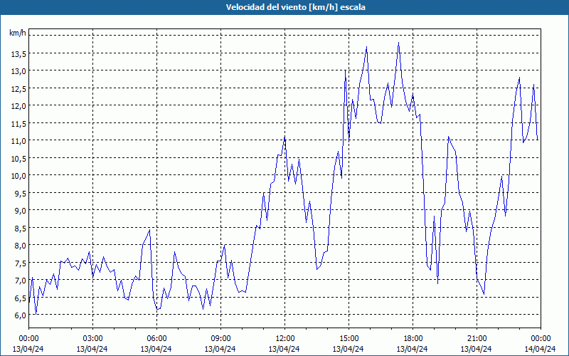
Task: Select the '13/04/24' date under 18:00
Action: click(x=413, y=349)
